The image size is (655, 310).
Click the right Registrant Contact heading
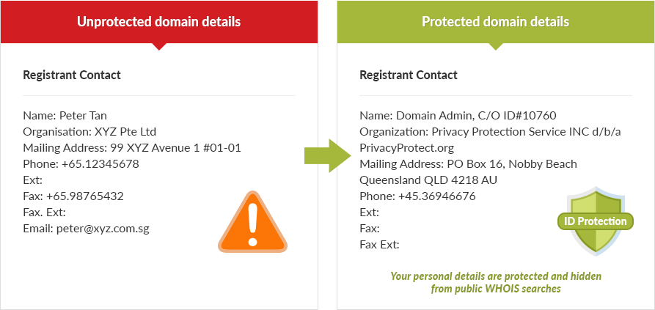(x=408, y=75)
